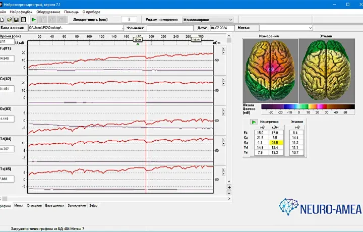
Task: Click the Измерения brain map image
Action: [x=270, y=69]
